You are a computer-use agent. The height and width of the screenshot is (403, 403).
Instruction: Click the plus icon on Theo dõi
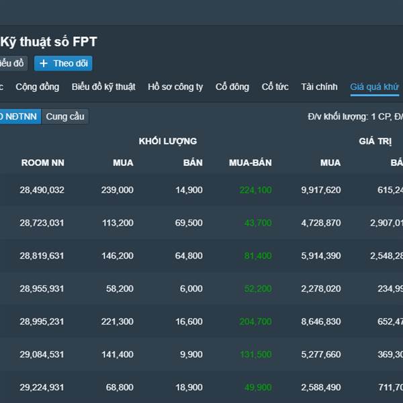click(44, 63)
